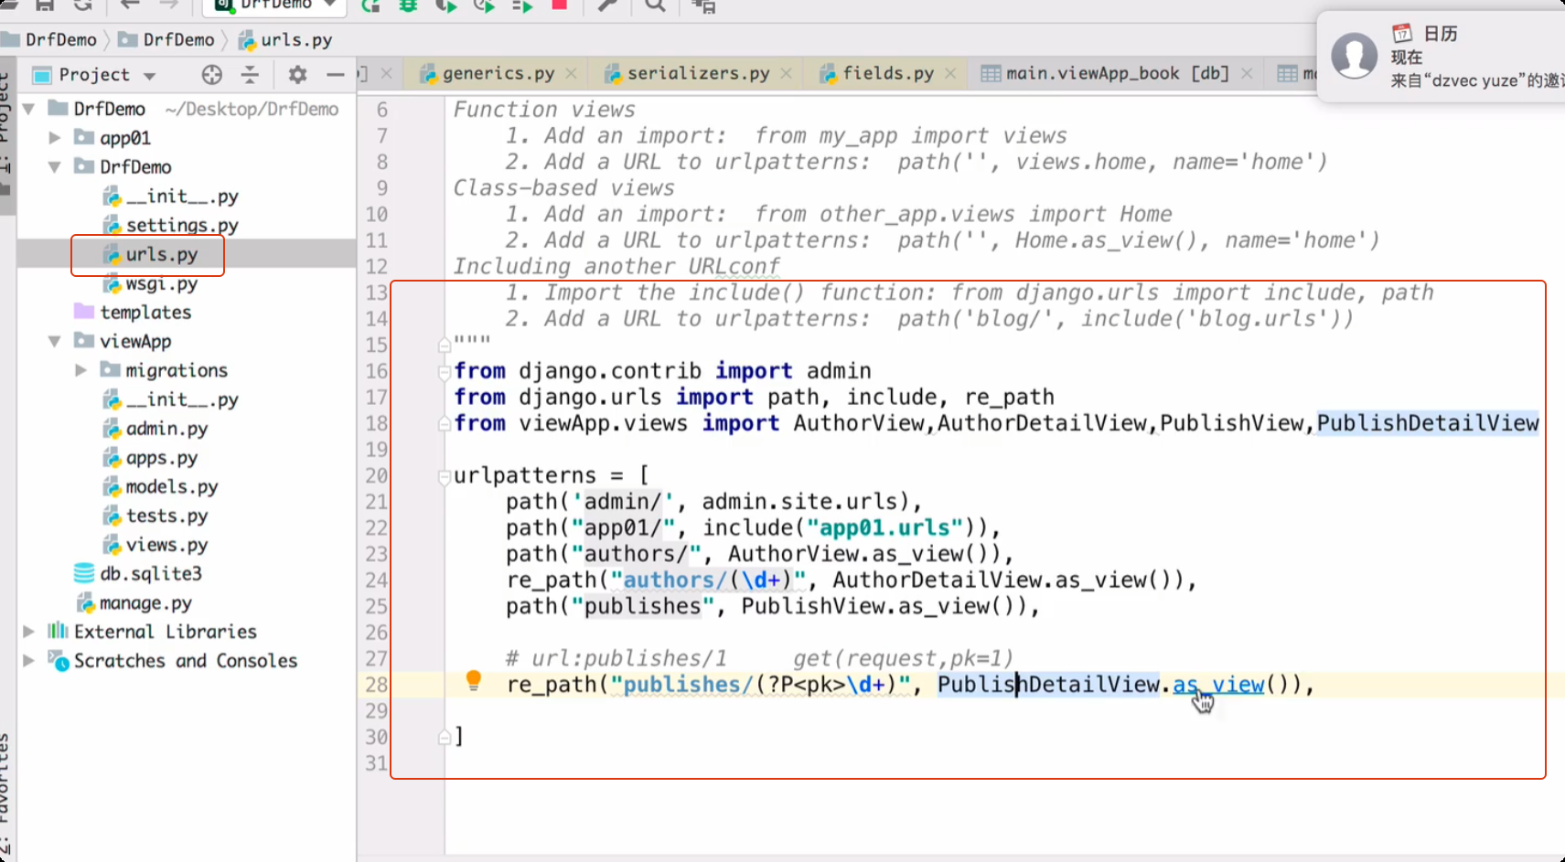Click the yellow intention lightbulb on line 28

pos(473,680)
